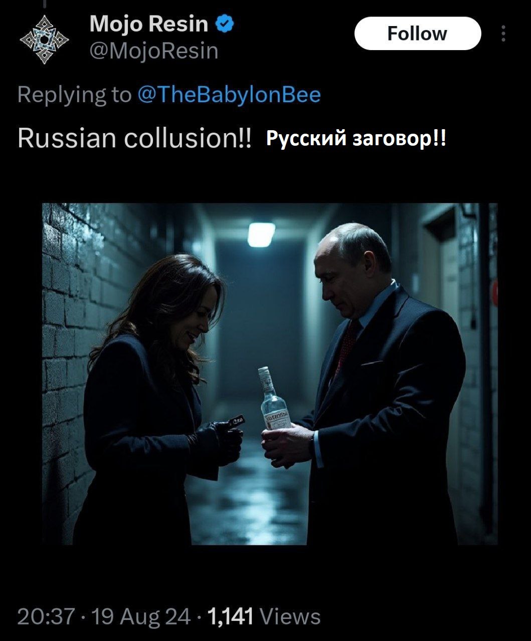
Task: Open the Mojo Resin profile avatar
Action: [44, 39]
